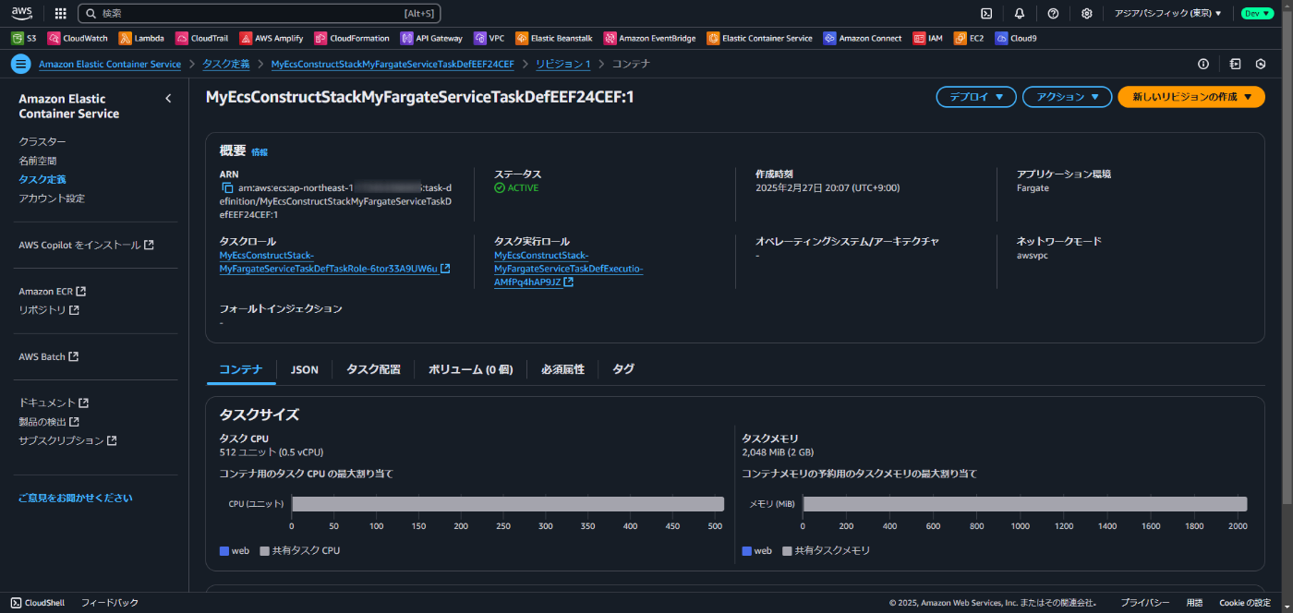
Task: Open CloudWatch shortcut in favorites bar
Action: coord(79,39)
